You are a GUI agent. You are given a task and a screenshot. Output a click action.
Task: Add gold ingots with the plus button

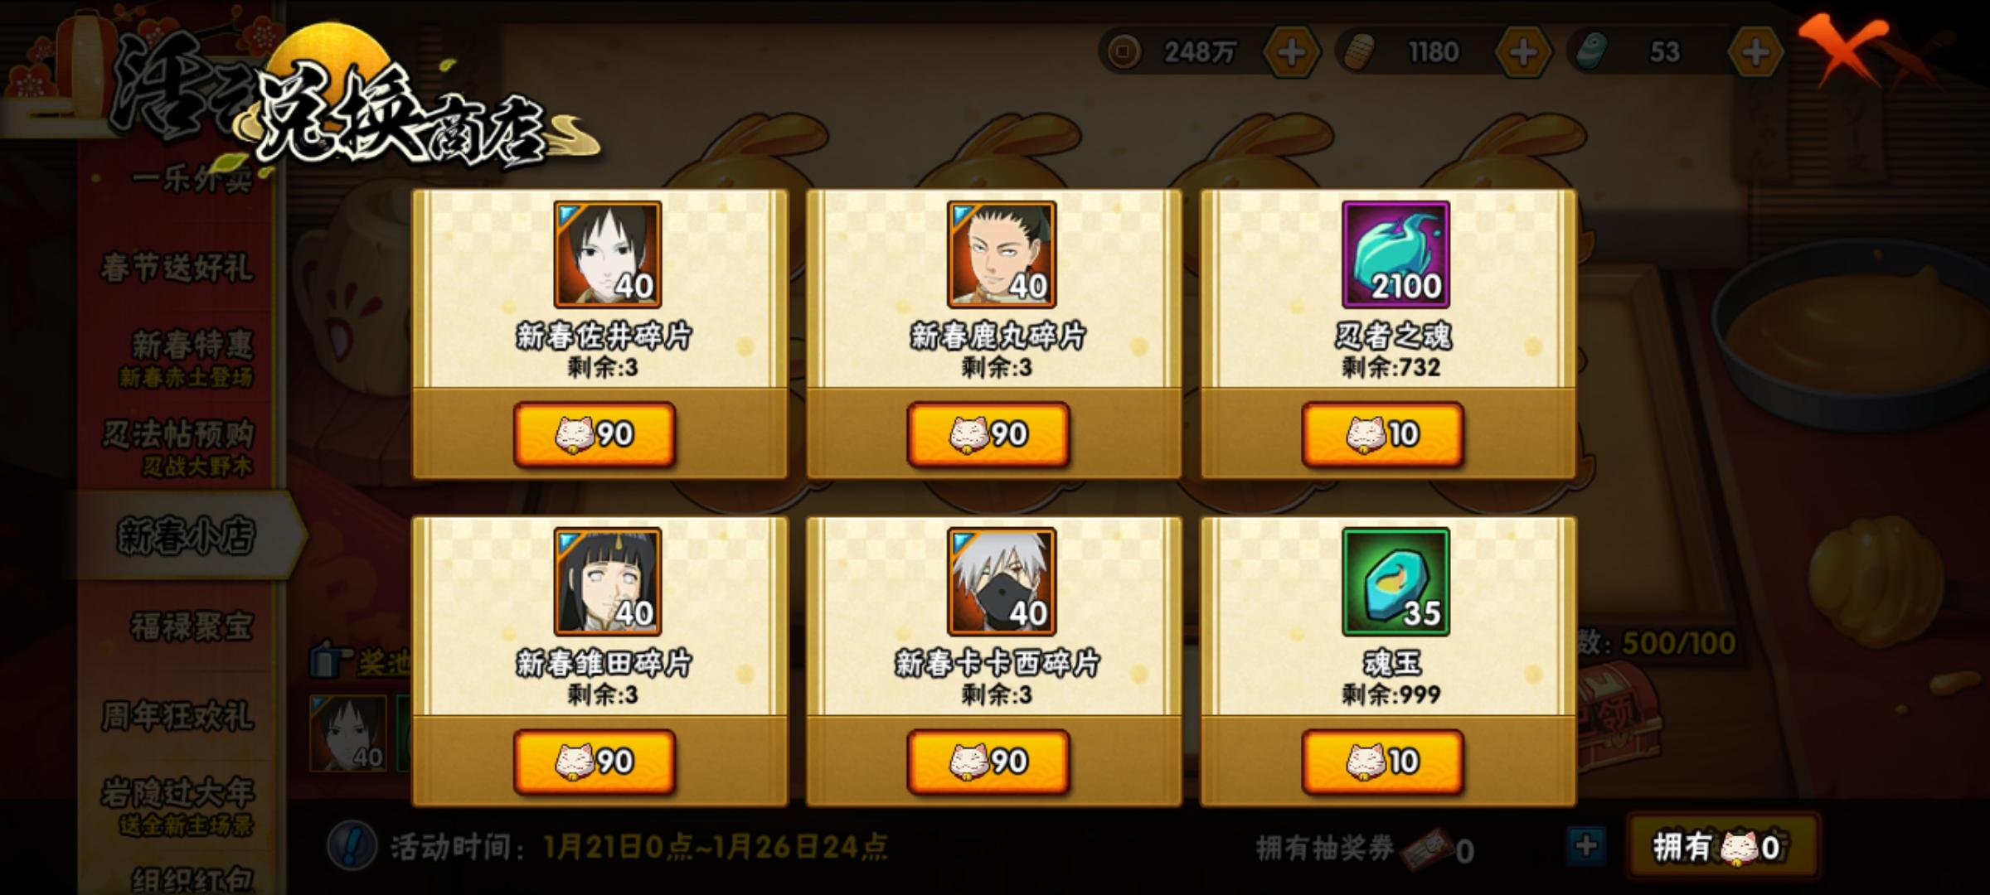1523,52
